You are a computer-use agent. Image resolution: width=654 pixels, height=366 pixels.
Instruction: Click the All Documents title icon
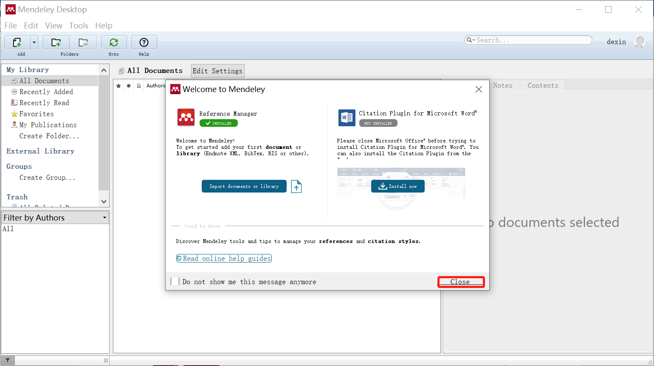[121, 71]
